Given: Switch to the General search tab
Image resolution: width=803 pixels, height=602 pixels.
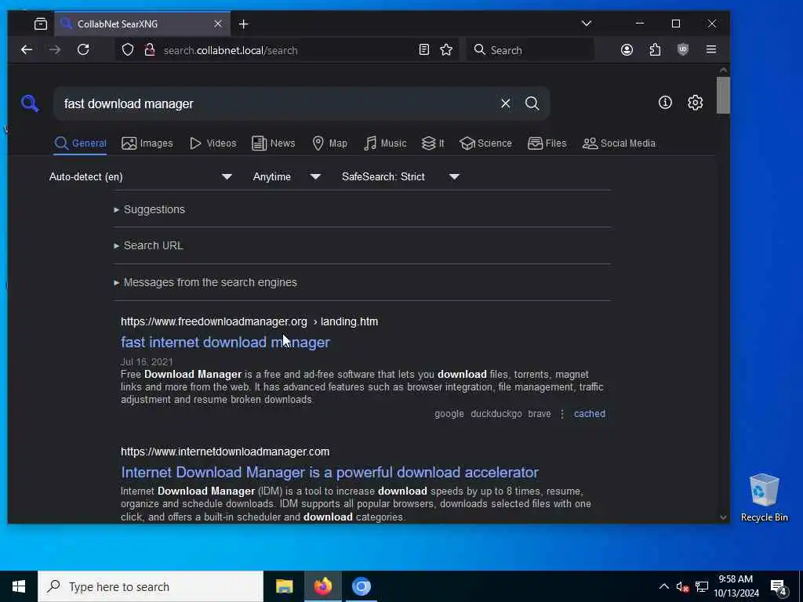Looking at the screenshot, I should (x=81, y=143).
